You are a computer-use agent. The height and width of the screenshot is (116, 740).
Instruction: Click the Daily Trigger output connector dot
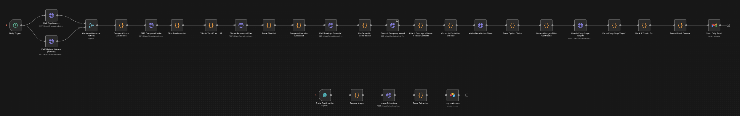pyautogui.click(x=22, y=25)
